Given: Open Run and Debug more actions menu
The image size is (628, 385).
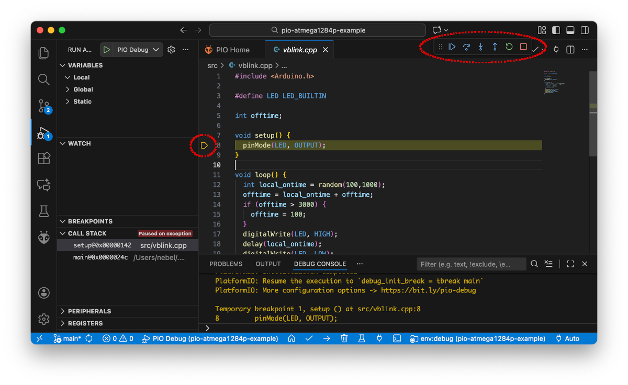Looking at the screenshot, I should coord(185,50).
